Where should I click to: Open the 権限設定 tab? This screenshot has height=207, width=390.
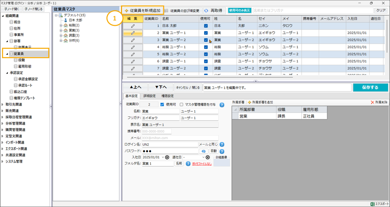coord(167,96)
